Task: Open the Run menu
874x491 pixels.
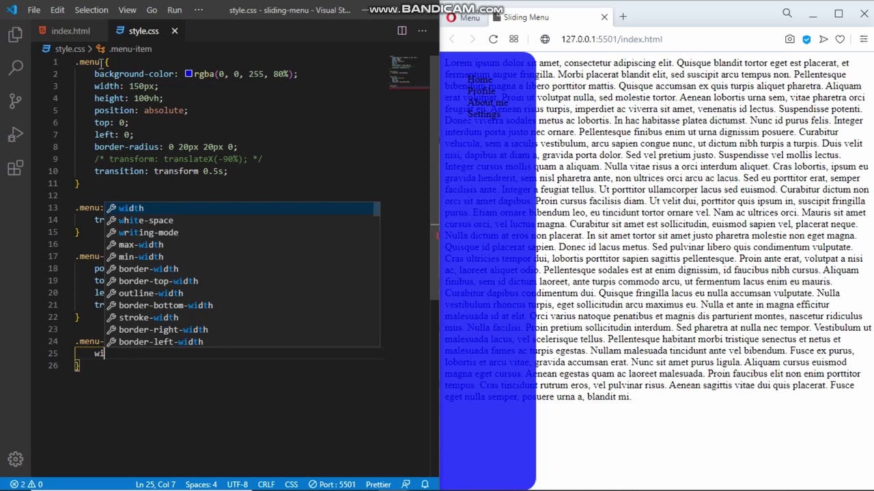Action: click(175, 10)
